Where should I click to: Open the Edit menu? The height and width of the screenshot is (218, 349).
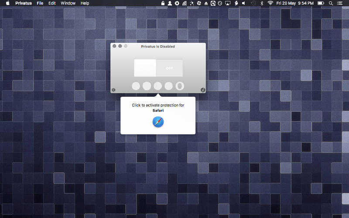pos(52,3)
